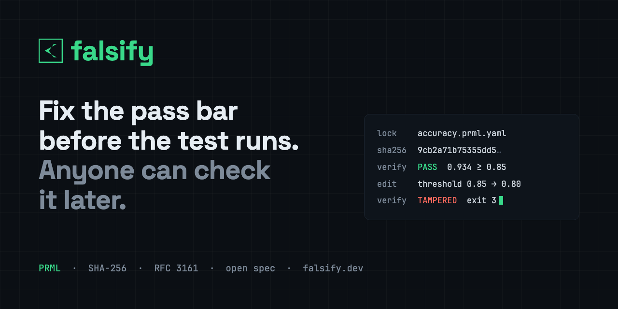Click the red TAMPERED status text
Image resolution: width=618 pixels, height=309 pixels.
(437, 200)
